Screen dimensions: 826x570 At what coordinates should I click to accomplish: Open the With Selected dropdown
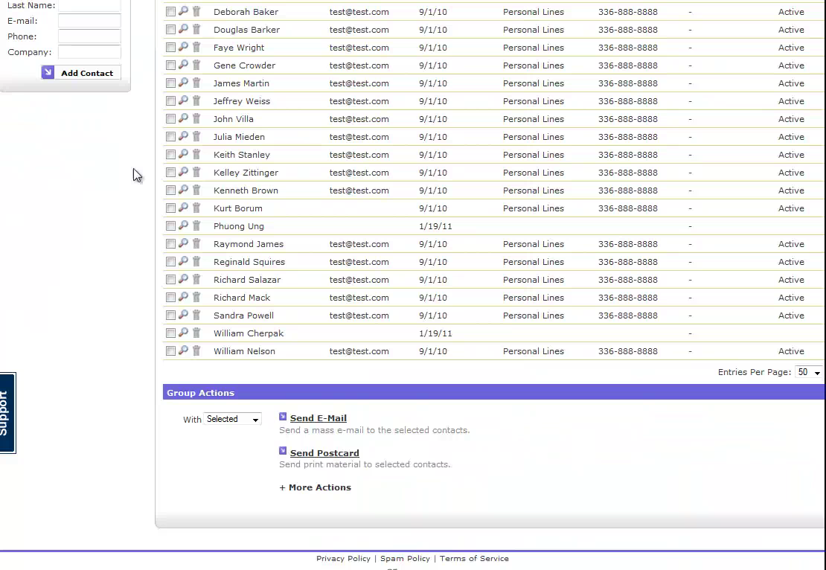pyautogui.click(x=232, y=420)
